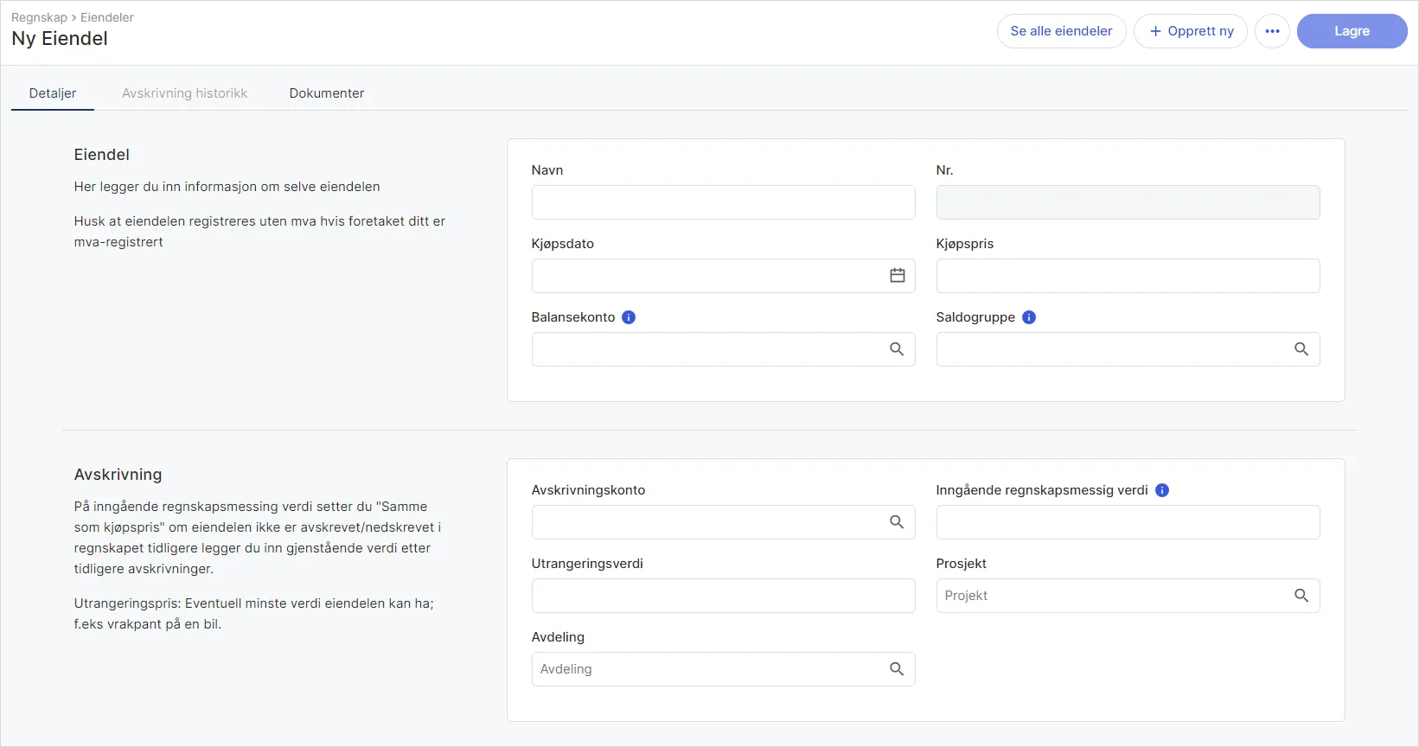Select the Detaljer tab

(x=53, y=93)
